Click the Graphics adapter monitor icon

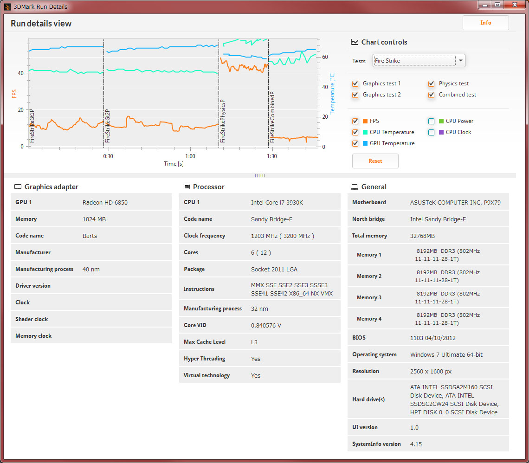[x=18, y=187]
